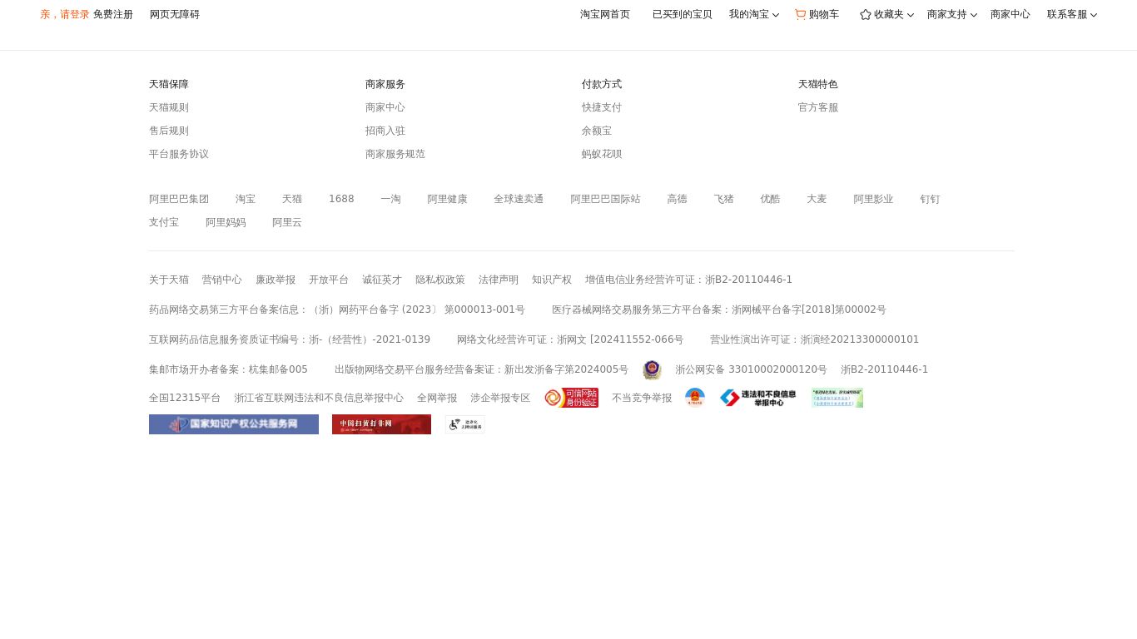This screenshot has width=1137, height=639.
Task: Open the 支付宝 link
Action: coord(164,222)
